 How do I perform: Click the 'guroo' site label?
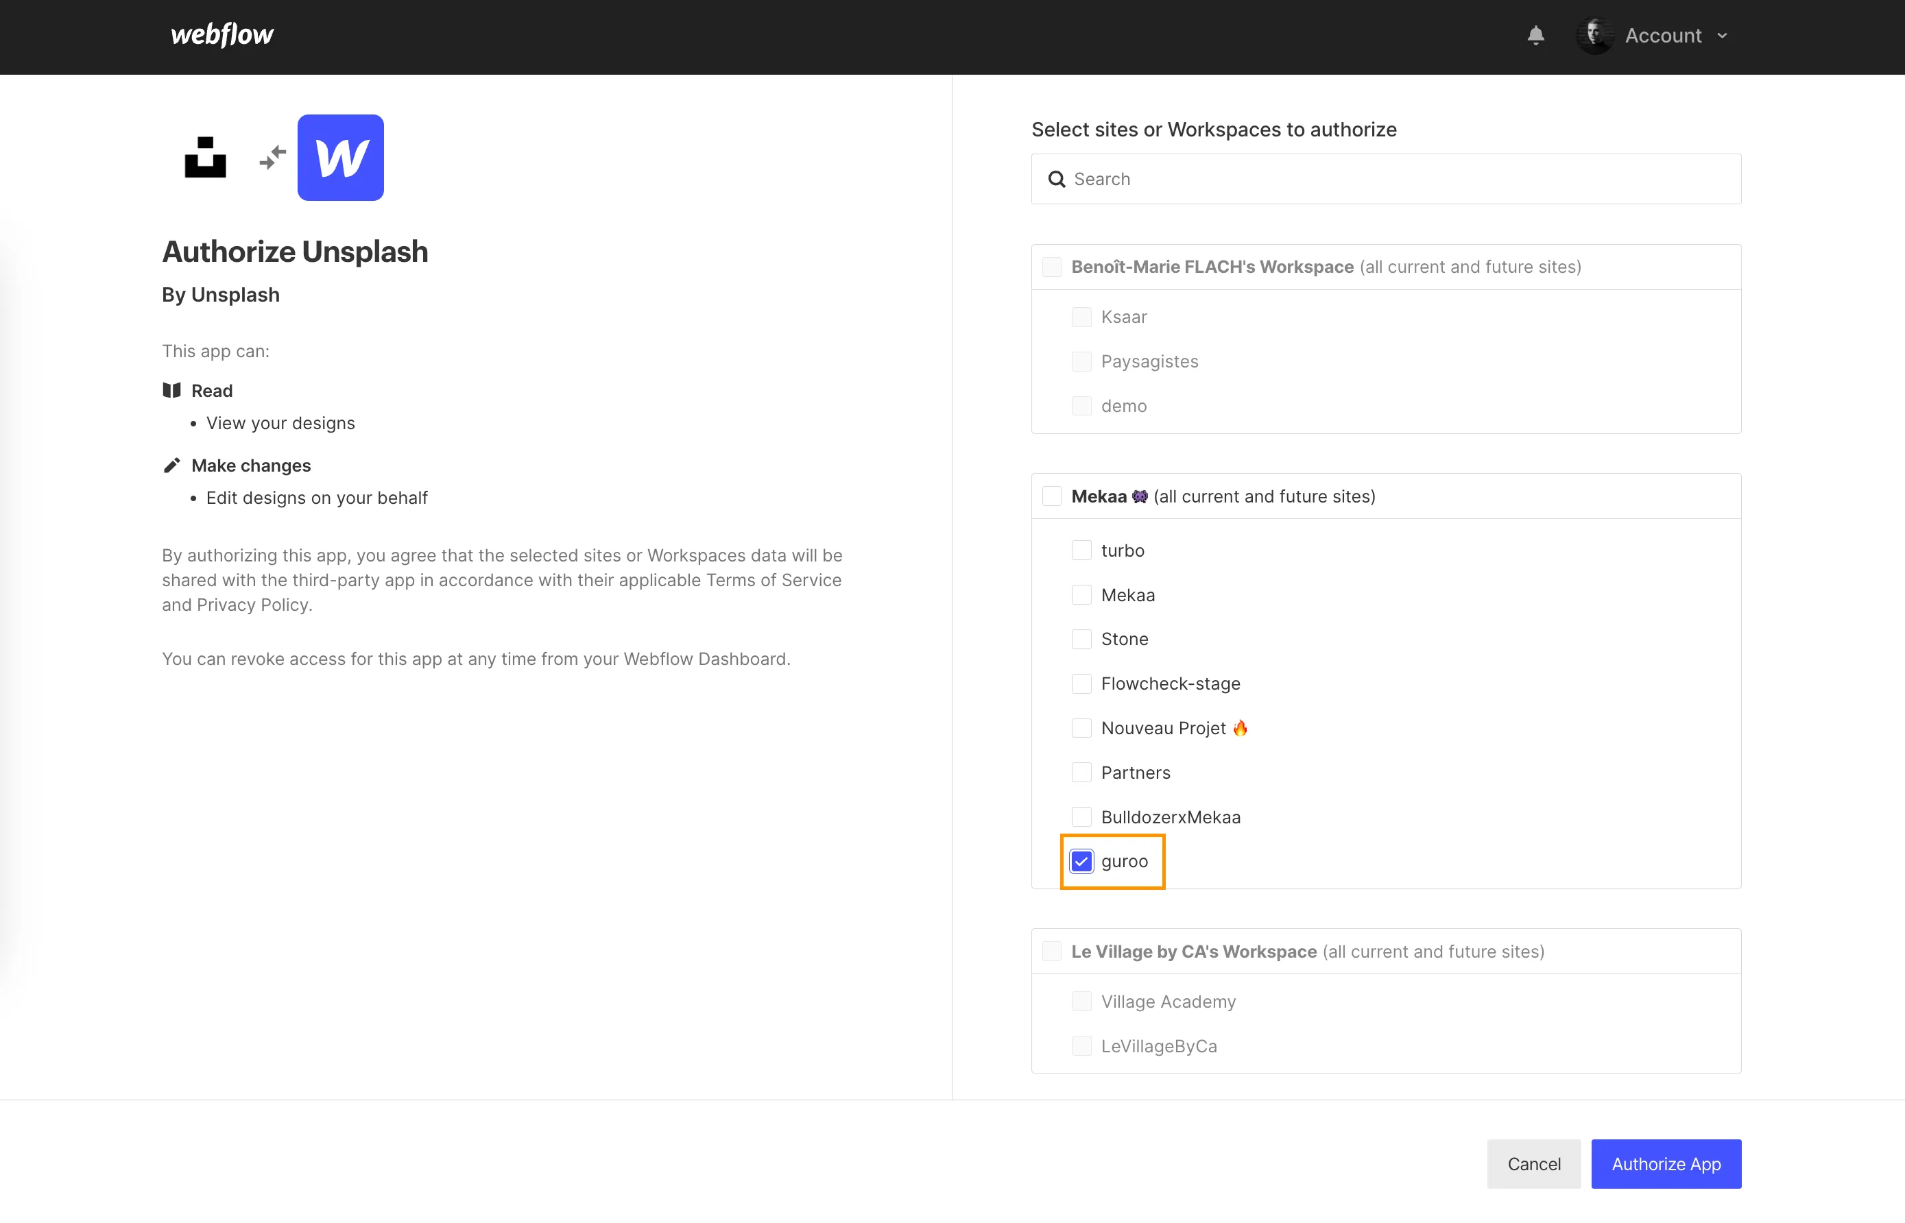click(1124, 862)
